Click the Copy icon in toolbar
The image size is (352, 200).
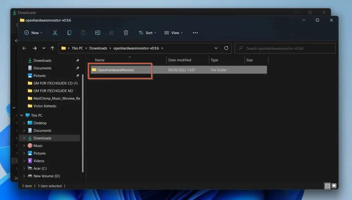click(x=69, y=33)
